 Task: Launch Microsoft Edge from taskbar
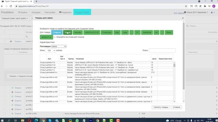(36, 121)
